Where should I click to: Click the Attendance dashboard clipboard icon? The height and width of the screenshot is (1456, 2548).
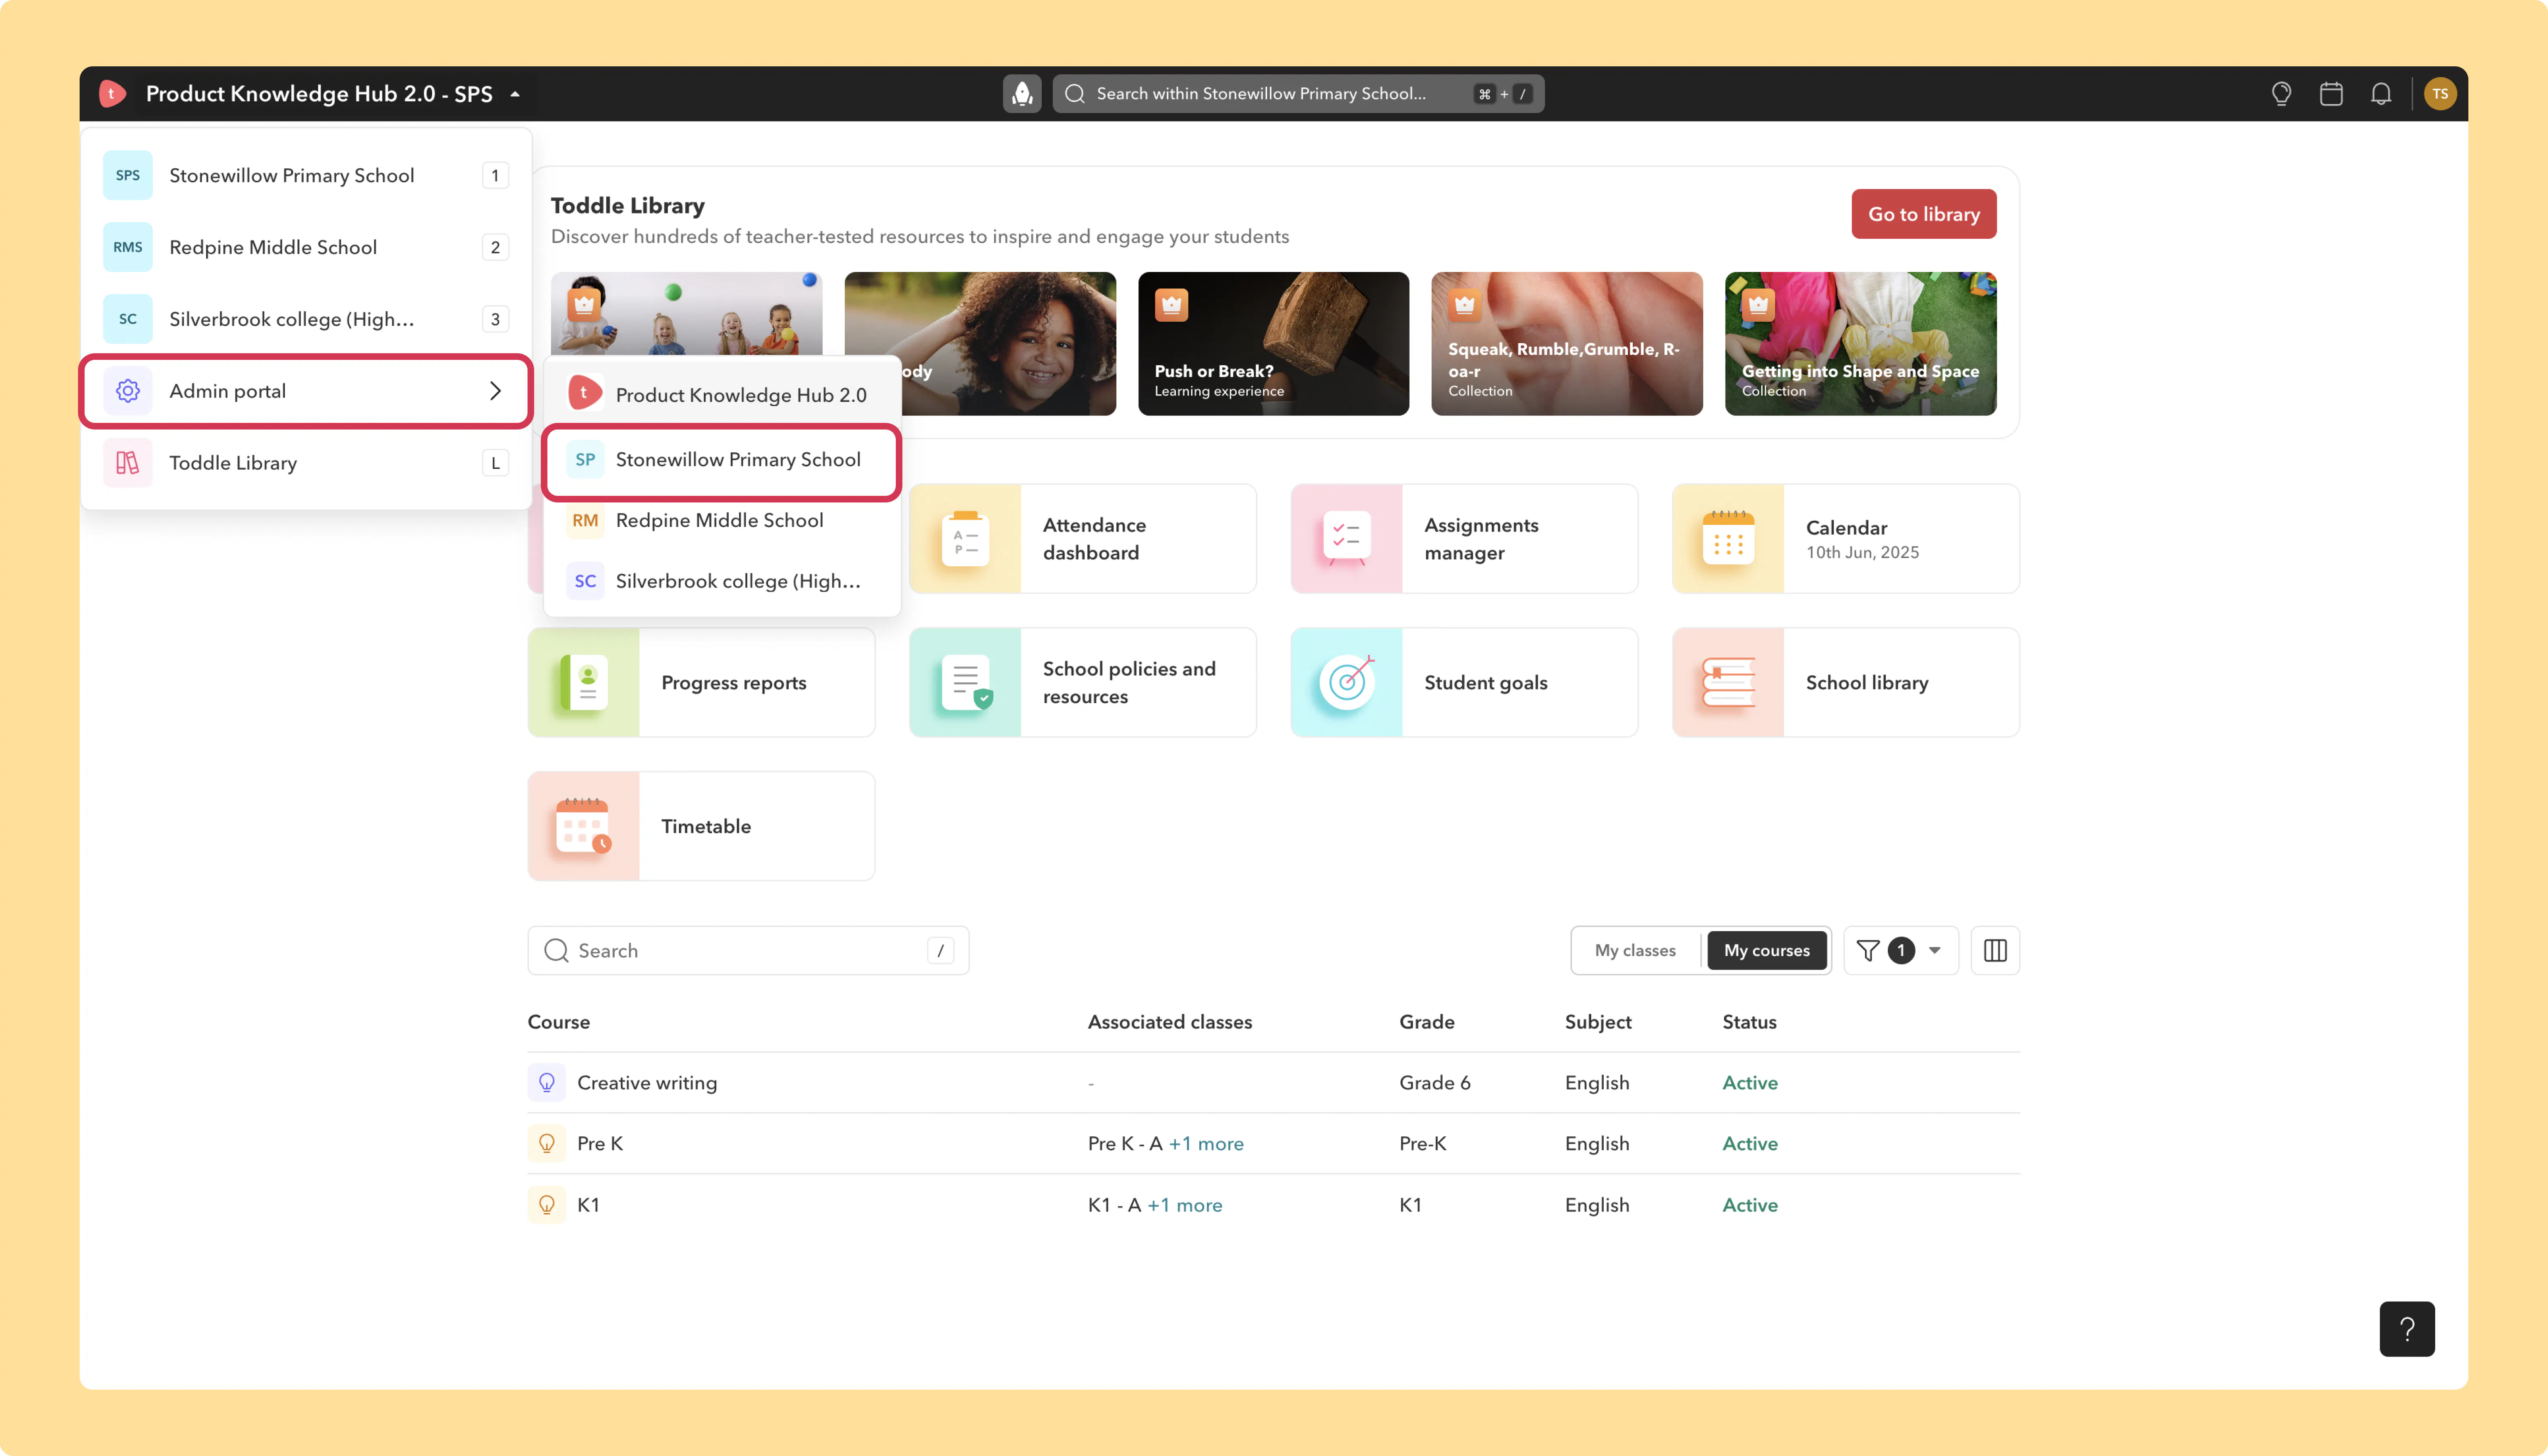965,539
